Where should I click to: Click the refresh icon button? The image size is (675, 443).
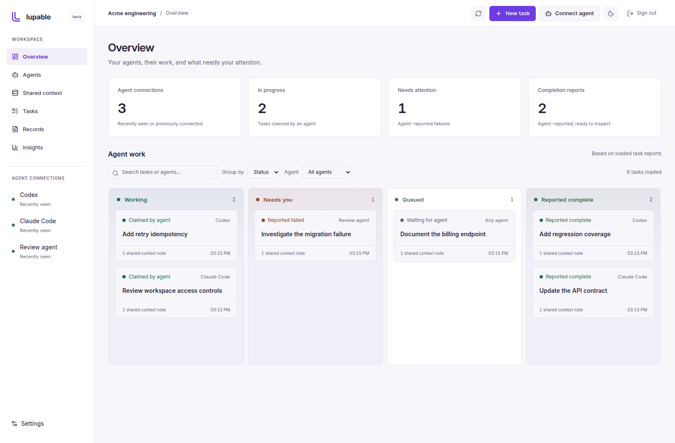click(478, 14)
